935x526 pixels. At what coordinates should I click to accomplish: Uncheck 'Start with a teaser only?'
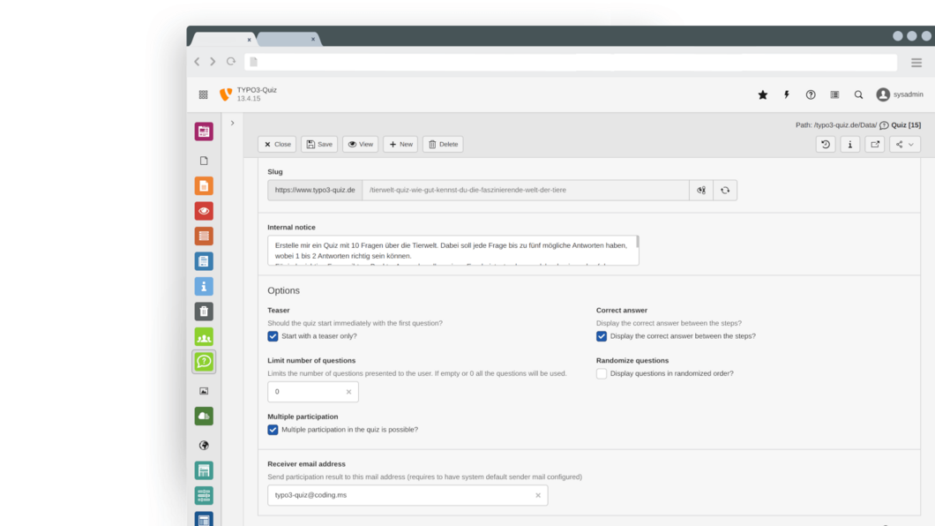(x=273, y=336)
